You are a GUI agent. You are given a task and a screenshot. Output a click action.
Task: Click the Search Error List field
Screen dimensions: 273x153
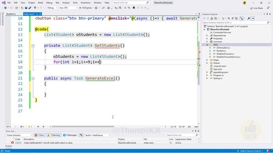pyautogui.click(x=183, y=135)
